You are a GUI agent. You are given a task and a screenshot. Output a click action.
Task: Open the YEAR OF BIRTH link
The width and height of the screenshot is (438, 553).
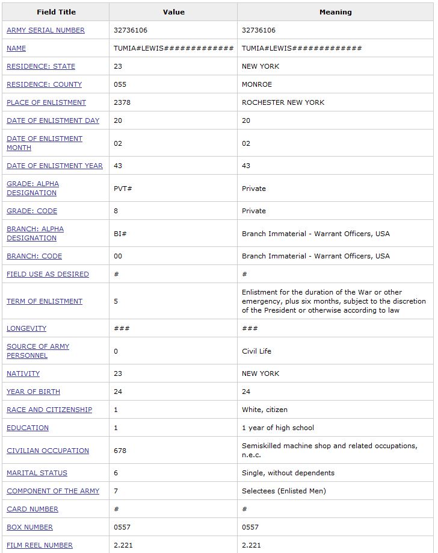(x=33, y=392)
